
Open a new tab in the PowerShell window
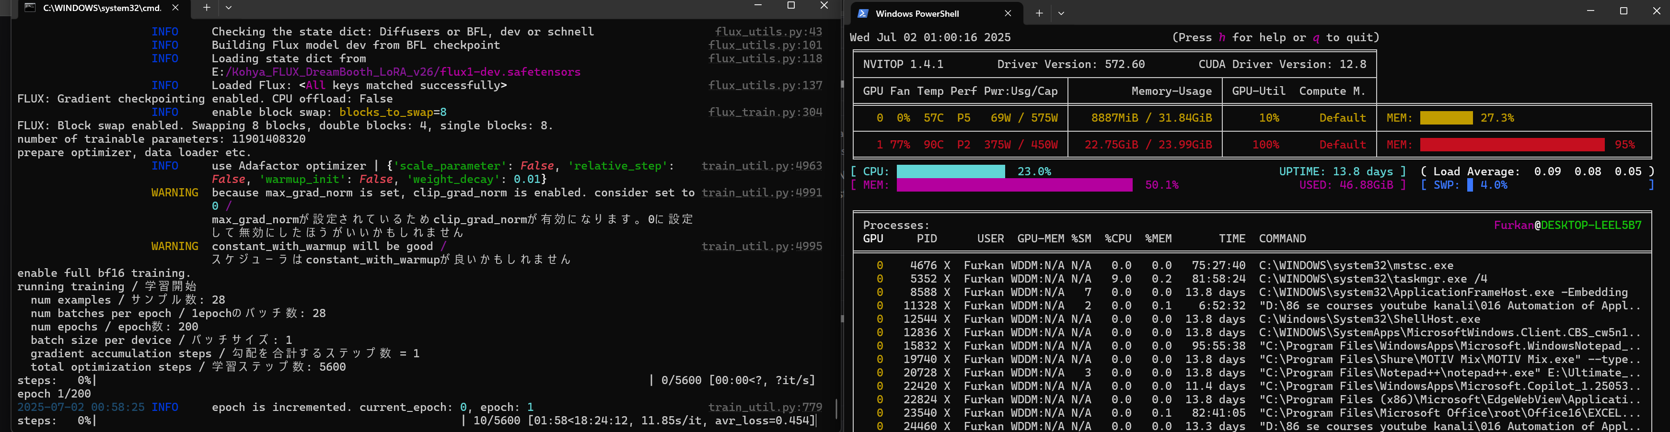pyautogui.click(x=1039, y=13)
